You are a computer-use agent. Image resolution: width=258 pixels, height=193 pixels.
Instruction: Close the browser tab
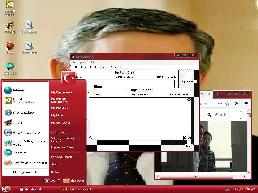[x=209, y=94]
